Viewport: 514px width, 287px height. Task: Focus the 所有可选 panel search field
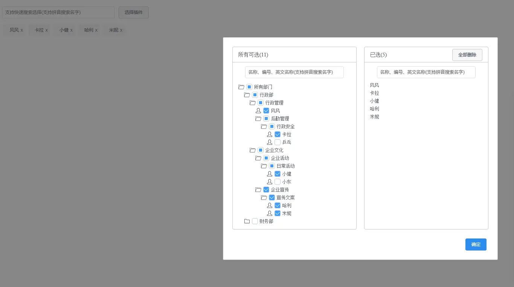coord(294,72)
